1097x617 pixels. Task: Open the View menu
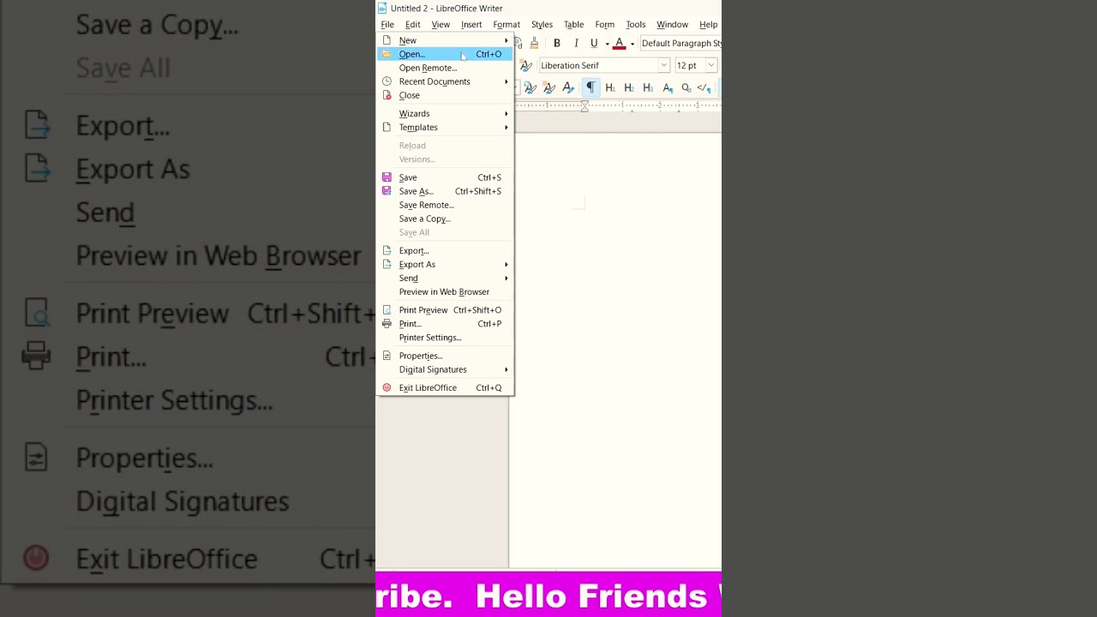pos(441,25)
